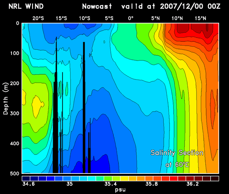This screenshot has width=229, height=194.
Task: Click the yellow salinity patch near 20°S
Action: point(37,106)
